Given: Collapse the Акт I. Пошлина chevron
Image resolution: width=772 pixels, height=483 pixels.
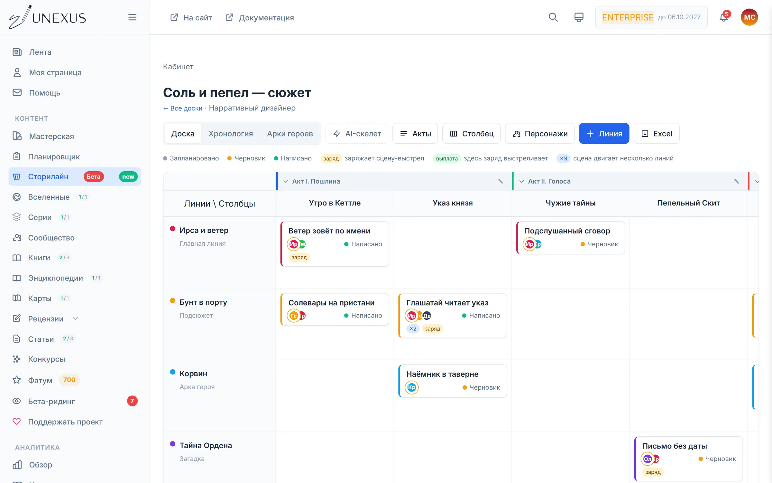Looking at the screenshot, I should [285, 181].
